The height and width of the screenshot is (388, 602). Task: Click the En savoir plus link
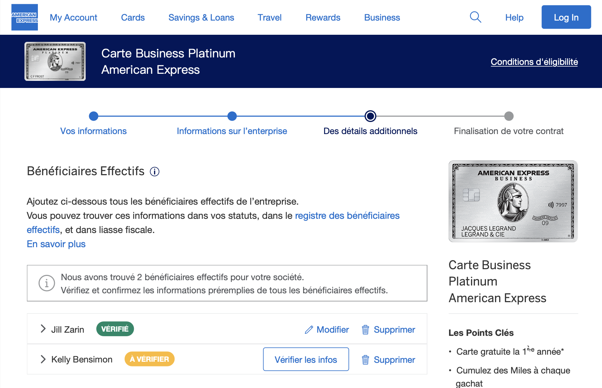[56, 244]
